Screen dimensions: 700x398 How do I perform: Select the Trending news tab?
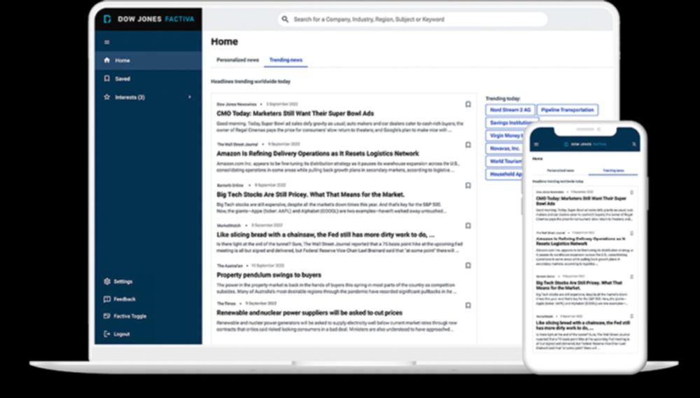pos(286,59)
